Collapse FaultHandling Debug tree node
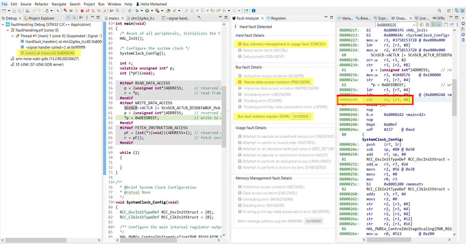The width and height of the screenshot is (466, 244). point(3,24)
